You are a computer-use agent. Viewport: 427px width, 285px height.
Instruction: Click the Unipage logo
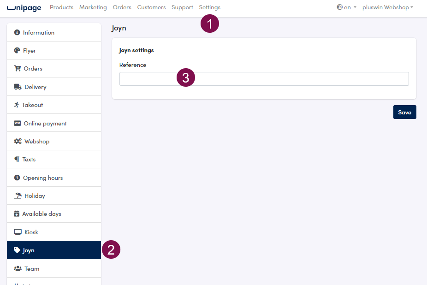pos(24,8)
